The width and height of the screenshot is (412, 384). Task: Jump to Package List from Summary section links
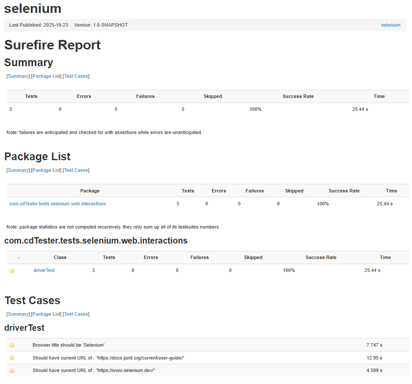46,76
